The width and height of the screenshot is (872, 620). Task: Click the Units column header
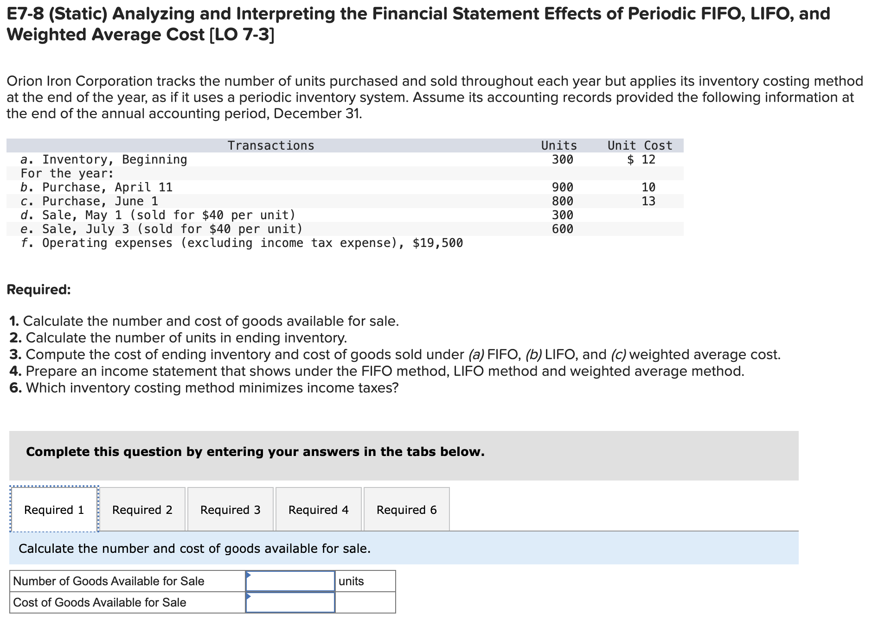click(x=558, y=145)
